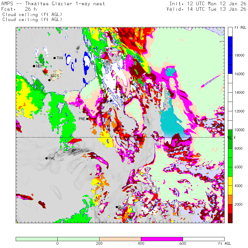The height and width of the screenshot is (248, 248).
Task: Select the NBY station marker
Action: (34, 66)
